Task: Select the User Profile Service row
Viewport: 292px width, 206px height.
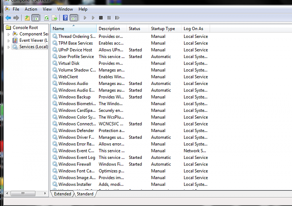Action: point(130,56)
